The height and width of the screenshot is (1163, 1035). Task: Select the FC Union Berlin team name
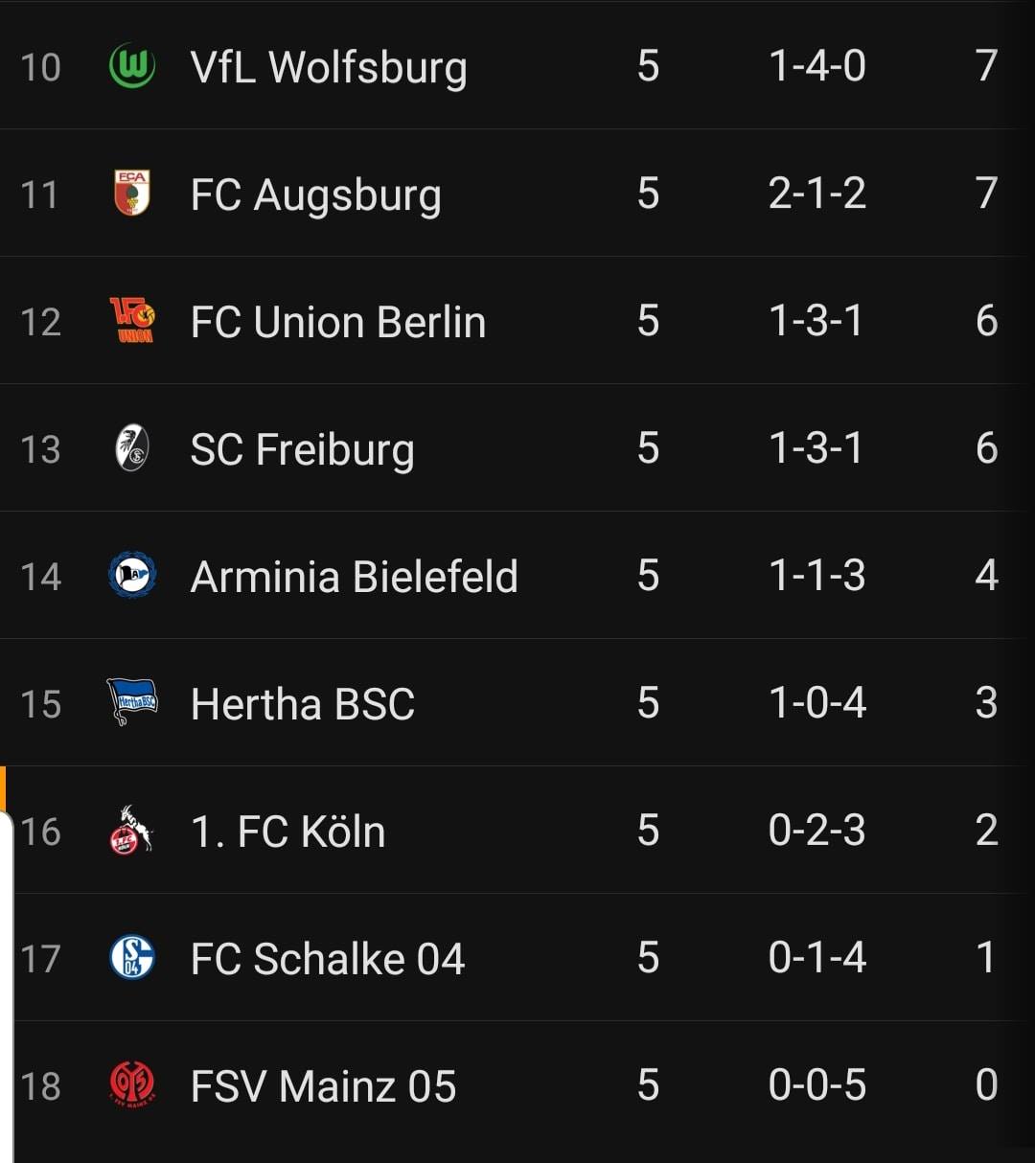[338, 322]
